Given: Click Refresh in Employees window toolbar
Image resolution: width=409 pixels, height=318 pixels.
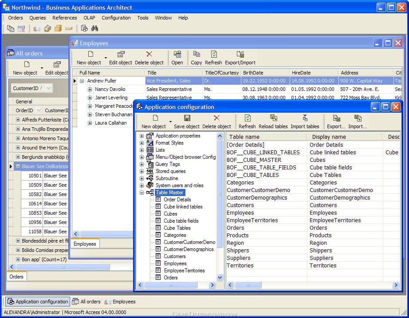Looking at the screenshot, I should 213,58.
